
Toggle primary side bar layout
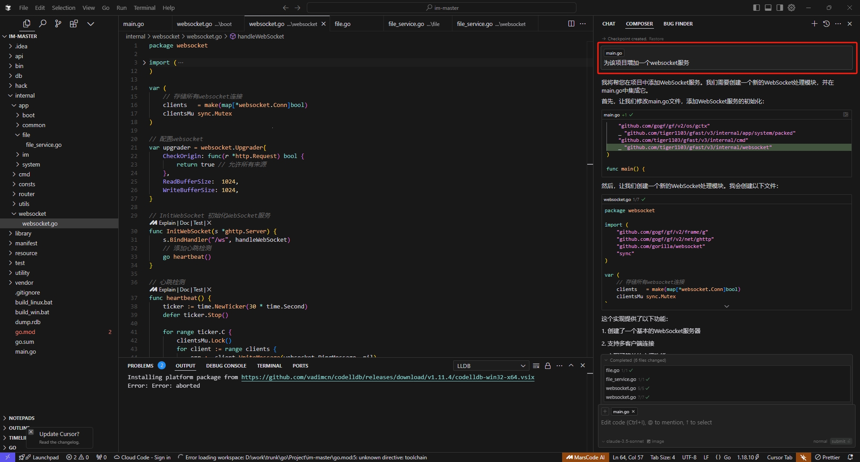click(x=757, y=8)
